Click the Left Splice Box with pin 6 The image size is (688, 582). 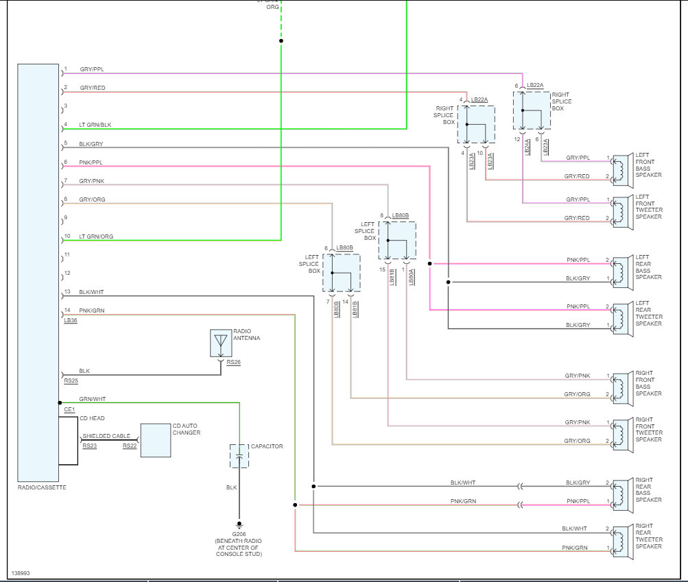coord(342,273)
